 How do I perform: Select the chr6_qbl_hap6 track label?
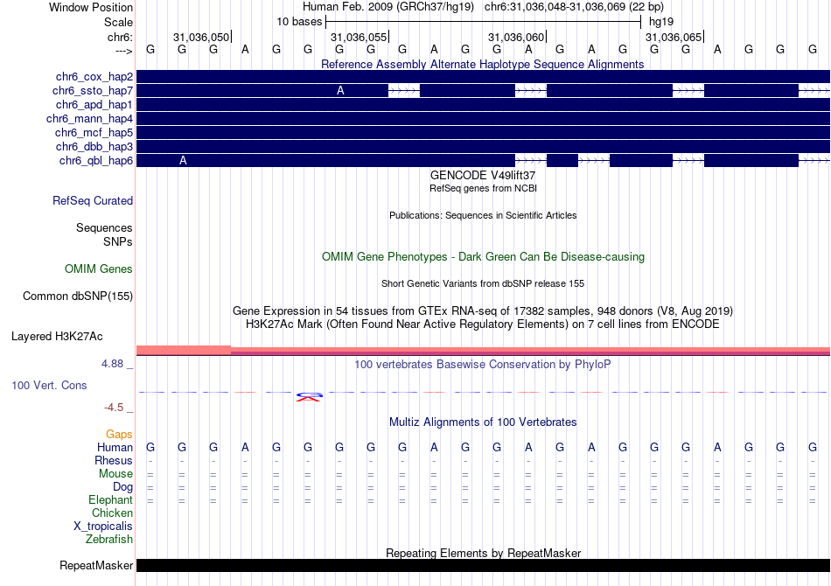pos(96,161)
